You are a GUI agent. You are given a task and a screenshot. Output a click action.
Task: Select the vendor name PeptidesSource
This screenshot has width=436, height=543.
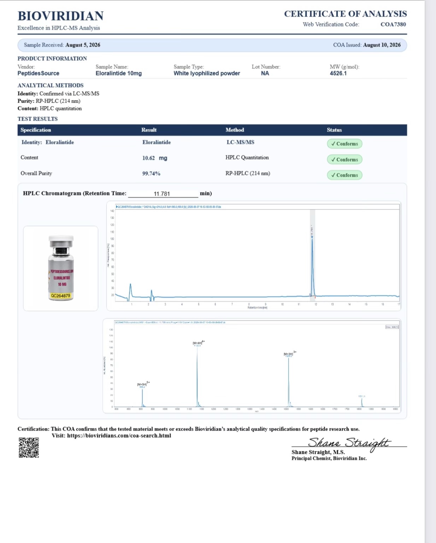39,73
